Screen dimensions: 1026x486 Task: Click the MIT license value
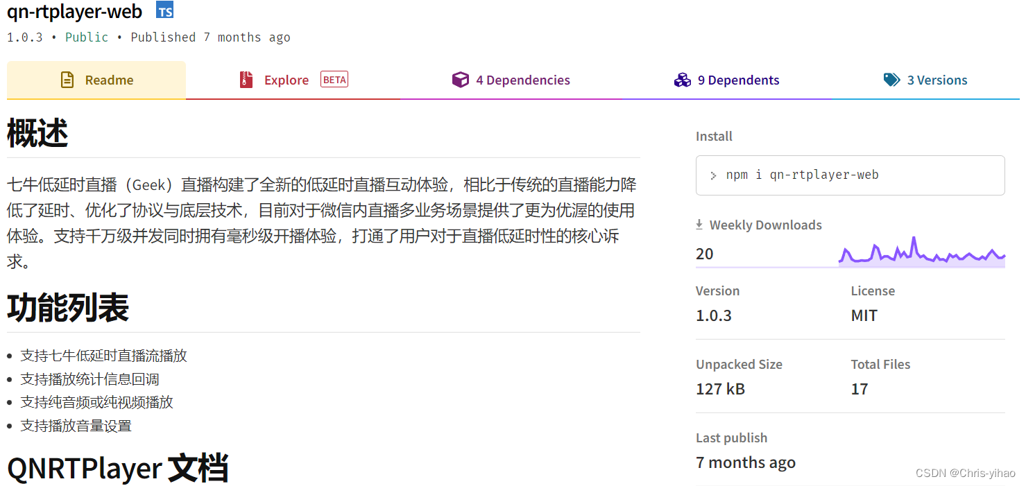tap(864, 315)
